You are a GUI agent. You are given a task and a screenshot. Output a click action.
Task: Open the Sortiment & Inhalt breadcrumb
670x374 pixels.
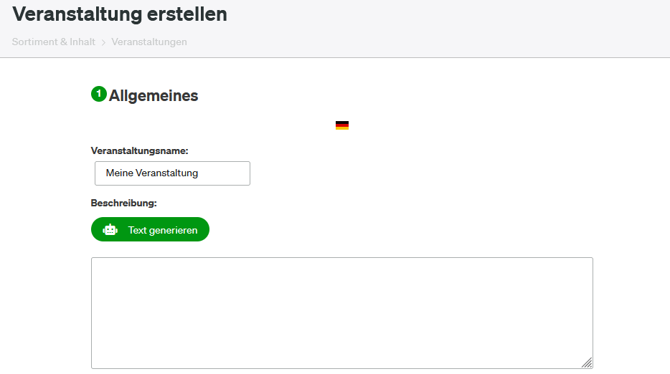click(x=53, y=42)
